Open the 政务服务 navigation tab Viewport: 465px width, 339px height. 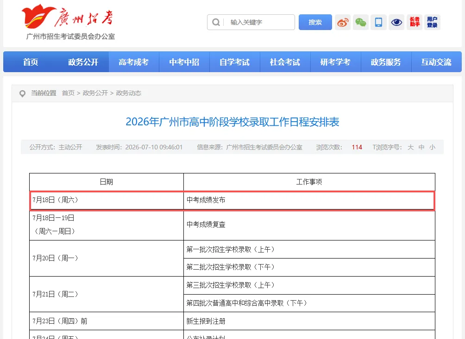pyautogui.click(x=386, y=62)
